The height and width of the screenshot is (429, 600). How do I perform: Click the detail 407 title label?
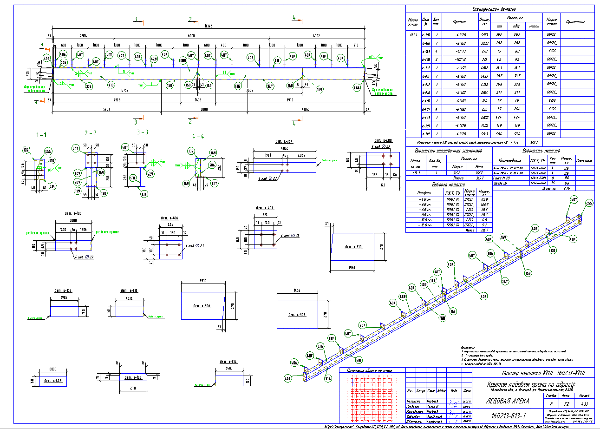pos(266,207)
